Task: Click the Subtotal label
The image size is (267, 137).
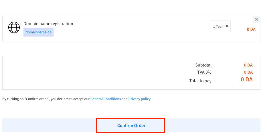Action: 204,65
